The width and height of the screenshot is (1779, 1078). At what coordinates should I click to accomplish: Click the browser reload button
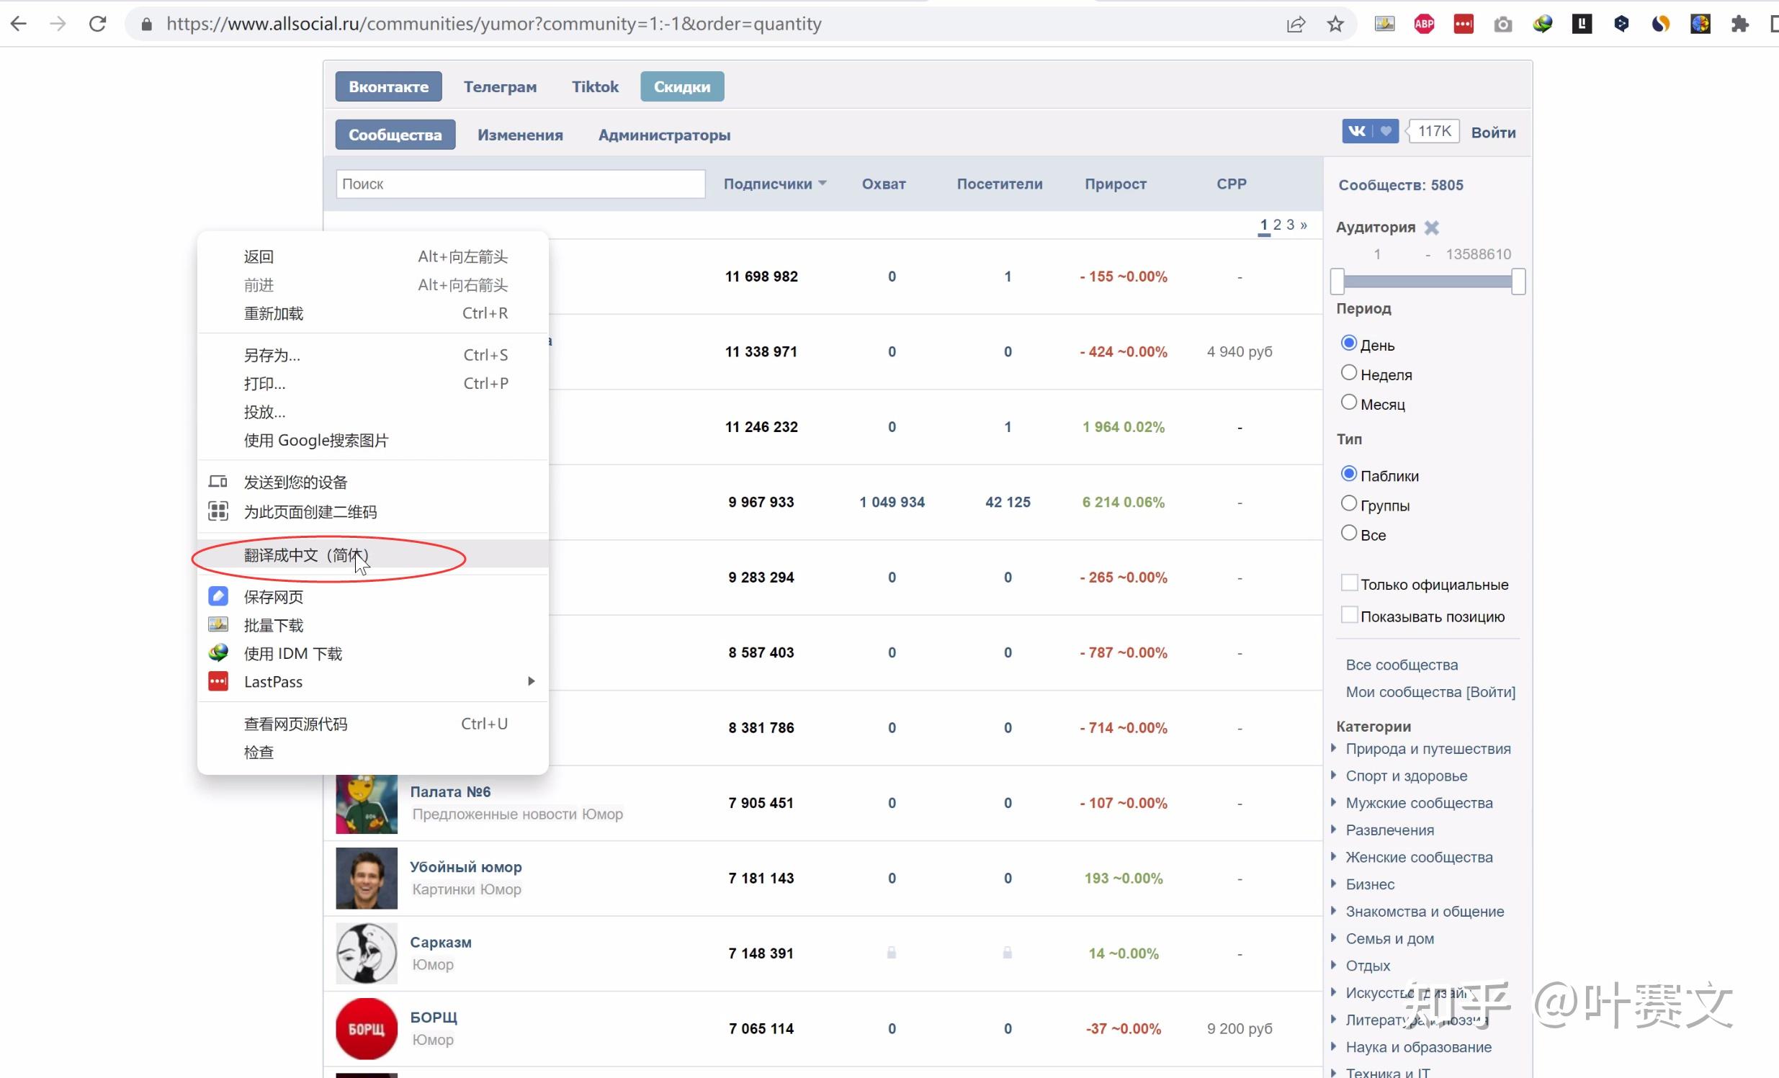pos(97,24)
